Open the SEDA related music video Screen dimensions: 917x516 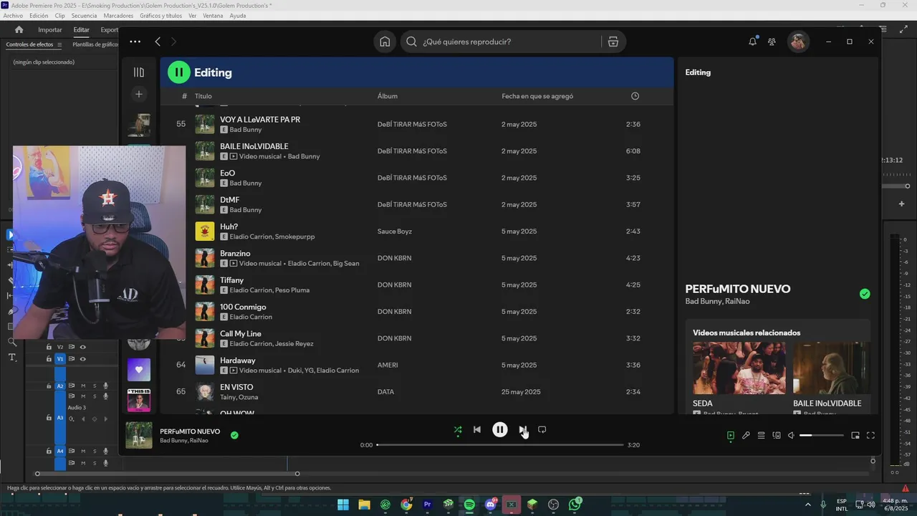click(x=739, y=368)
